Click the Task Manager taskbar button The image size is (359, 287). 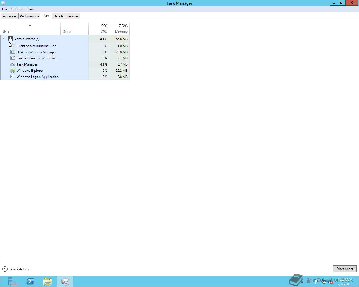(x=65, y=281)
